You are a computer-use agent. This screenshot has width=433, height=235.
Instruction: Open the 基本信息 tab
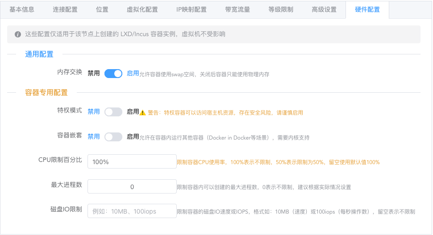pyautogui.click(x=22, y=9)
